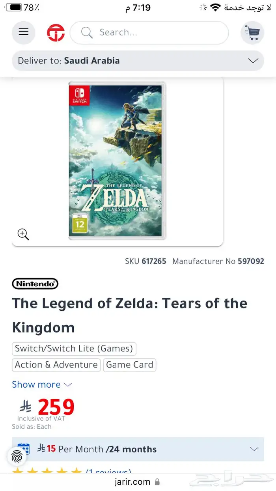Tap the Nintendo brand logo

click(x=35, y=284)
